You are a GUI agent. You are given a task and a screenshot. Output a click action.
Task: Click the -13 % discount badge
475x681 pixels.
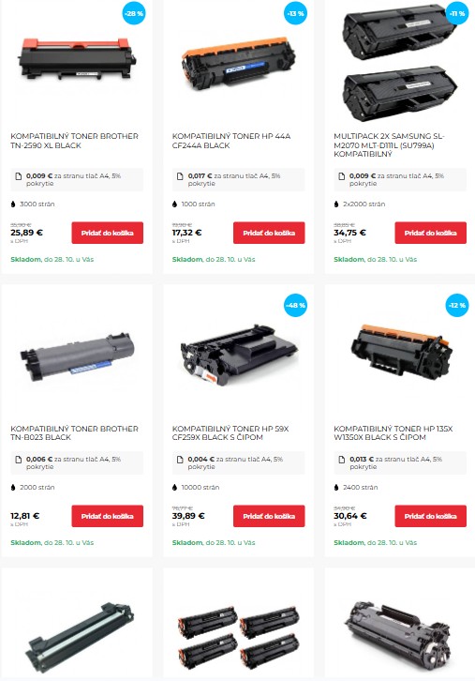295,13
